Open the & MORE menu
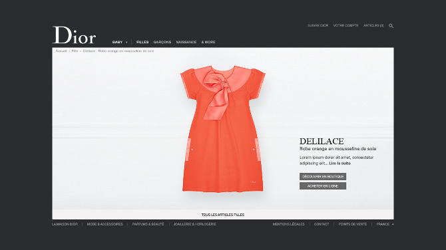This screenshot has width=446, height=250. (208, 42)
